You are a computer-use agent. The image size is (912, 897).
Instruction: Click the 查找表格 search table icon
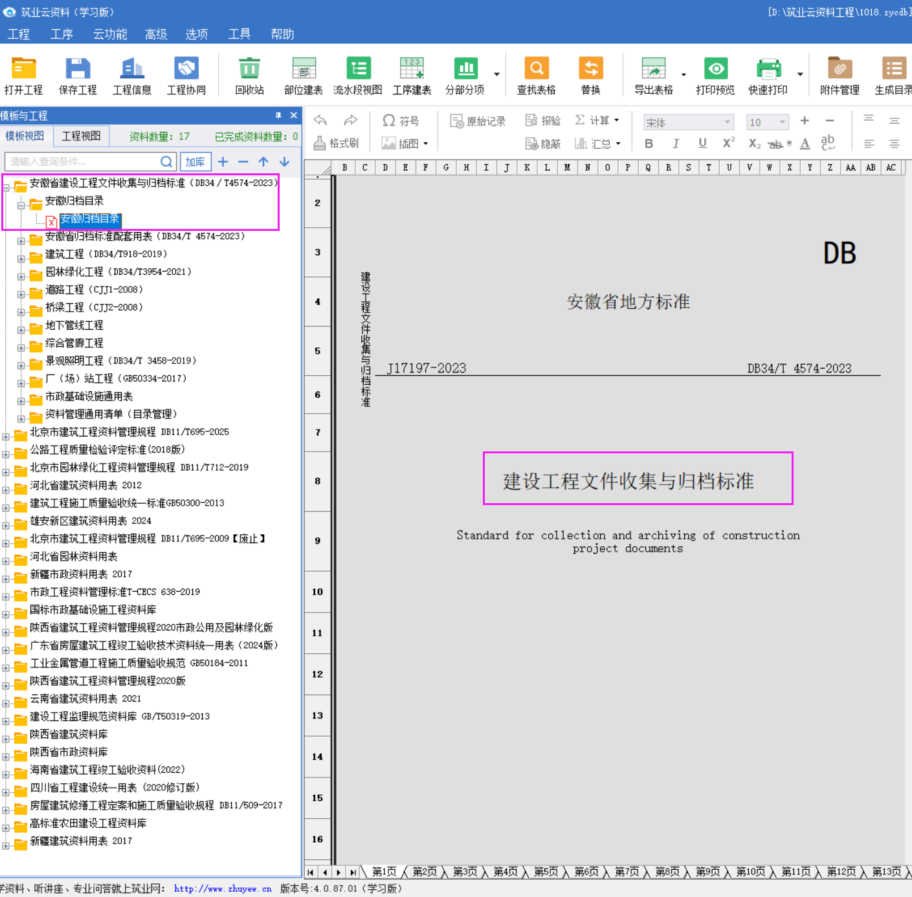536,70
